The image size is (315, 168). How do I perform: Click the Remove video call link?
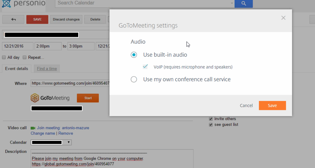(x=66, y=133)
